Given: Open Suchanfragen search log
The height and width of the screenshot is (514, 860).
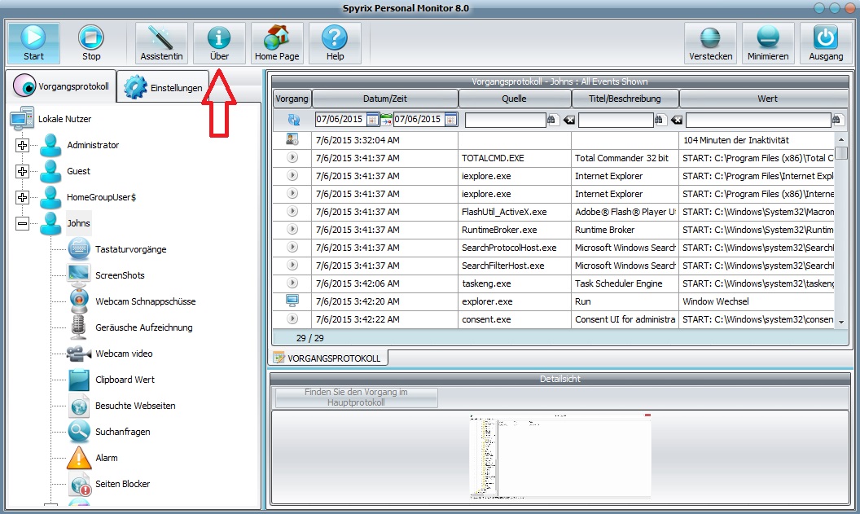Looking at the screenshot, I should click(x=123, y=432).
